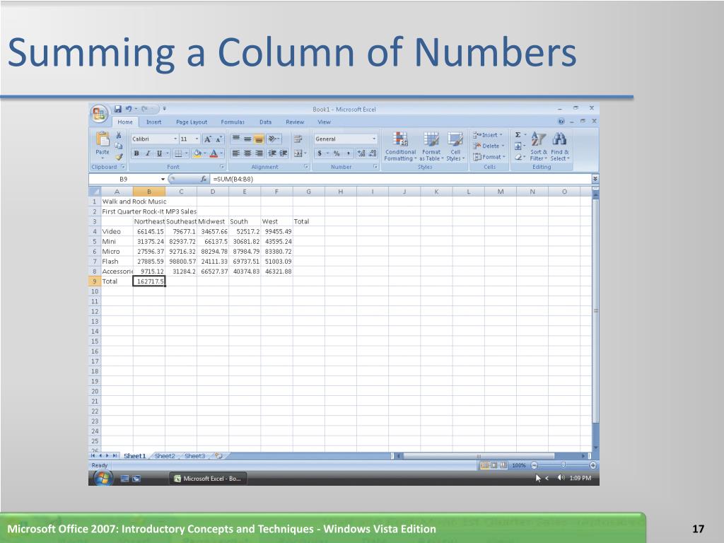Toggle Bottom Align (highlighted) button
This screenshot has width=724, height=543.
259,139
